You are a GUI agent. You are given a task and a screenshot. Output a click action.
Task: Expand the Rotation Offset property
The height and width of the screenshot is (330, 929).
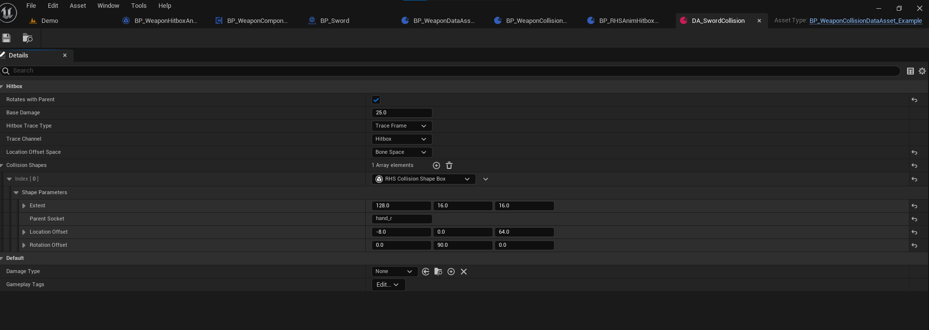pyautogui.click(x=24, y=245)
